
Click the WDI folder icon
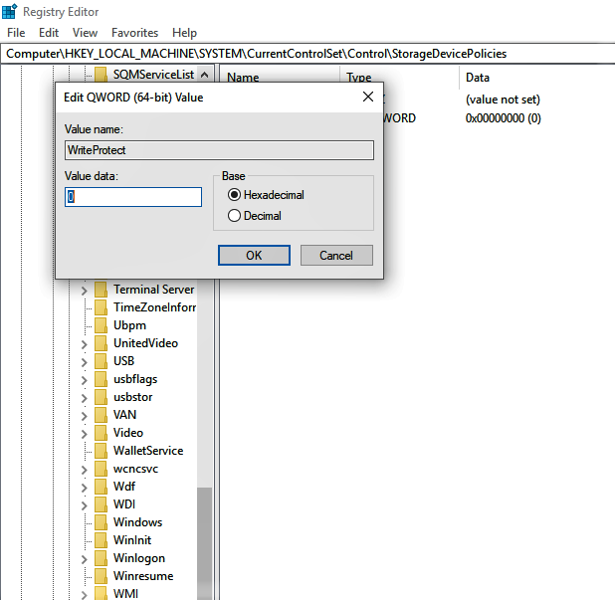(x=101, y=504)
